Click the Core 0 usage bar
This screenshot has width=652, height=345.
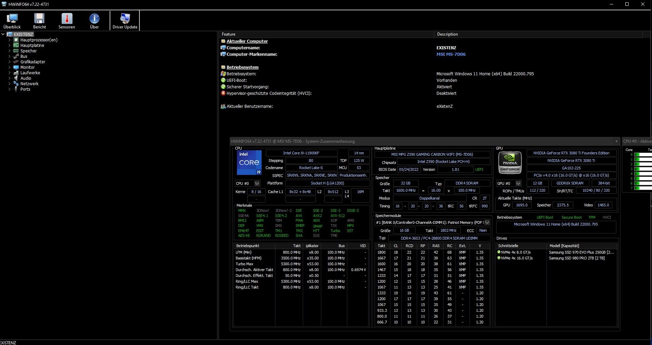643,155
